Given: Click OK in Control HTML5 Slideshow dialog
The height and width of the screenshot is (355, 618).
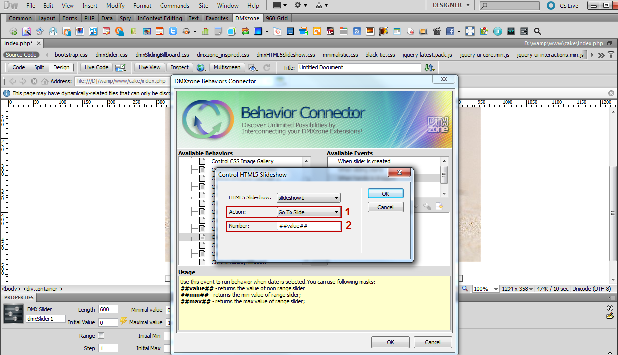Looking at the screenshot, I should [386, 194].
